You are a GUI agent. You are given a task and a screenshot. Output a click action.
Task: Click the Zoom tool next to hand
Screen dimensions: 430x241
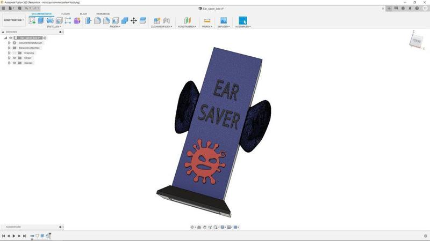(x=210, y=227)
